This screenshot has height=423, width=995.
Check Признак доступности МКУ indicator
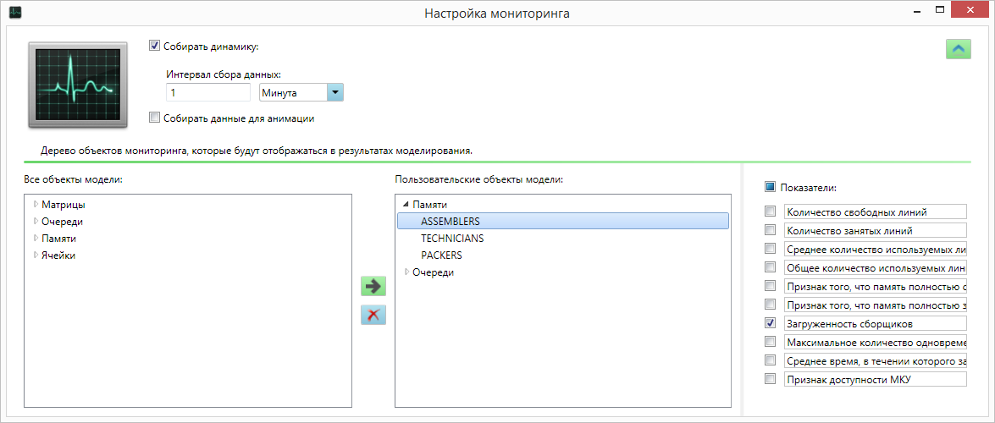coord(771,379)
